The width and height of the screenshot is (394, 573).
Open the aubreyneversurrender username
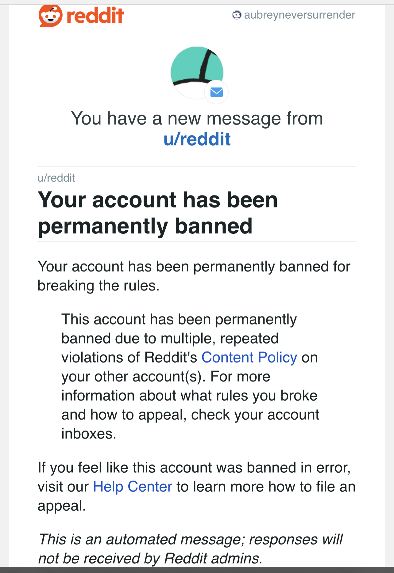tap(299, 15)
